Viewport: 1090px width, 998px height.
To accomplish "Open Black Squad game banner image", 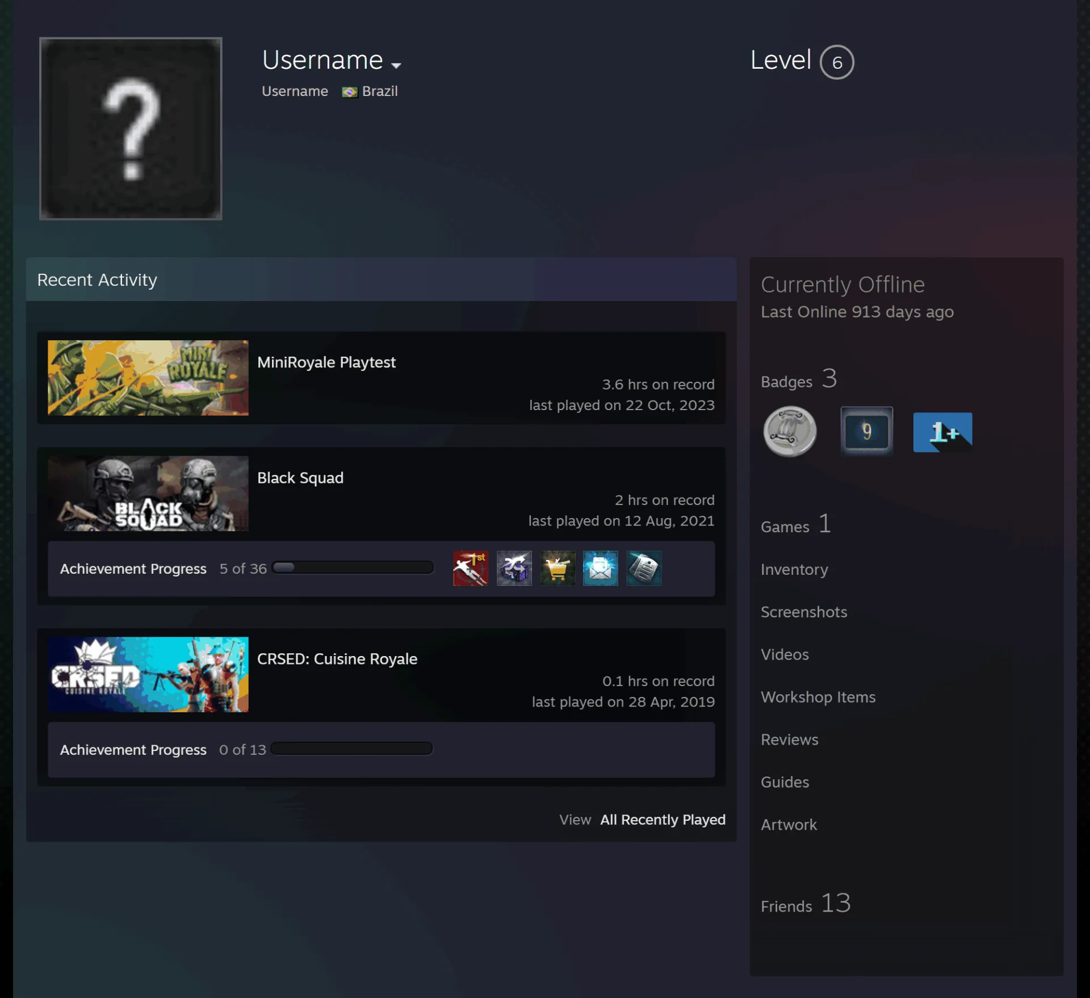I will click(x=148, y=494).
